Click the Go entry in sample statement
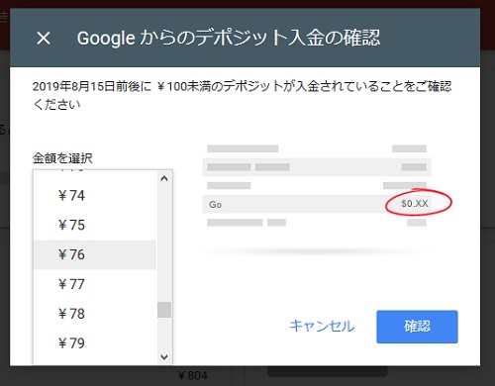Screen dimensions: 495x386 tap(215, 205)
